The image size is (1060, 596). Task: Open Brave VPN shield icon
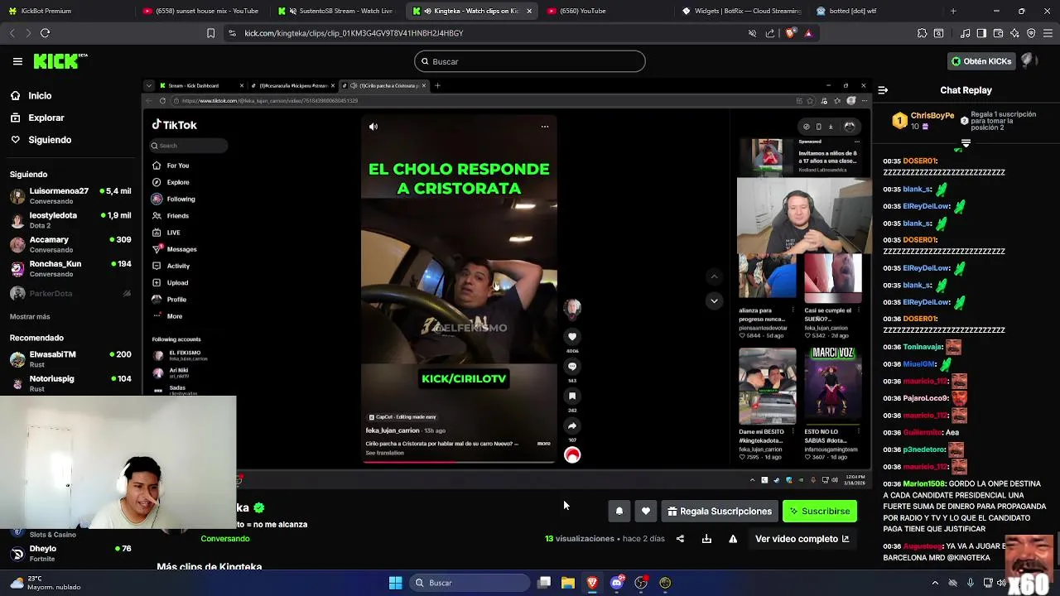[x=1031, y=33]
